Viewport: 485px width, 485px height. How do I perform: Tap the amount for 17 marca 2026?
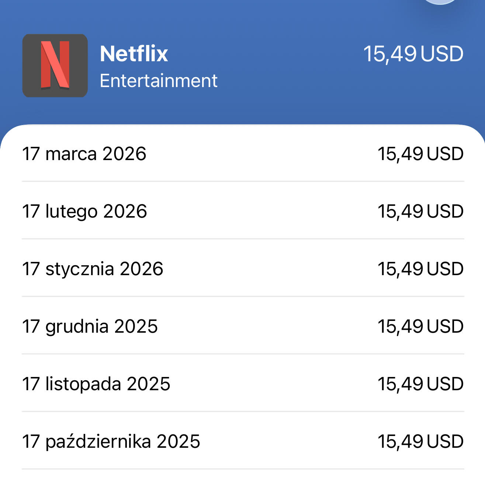[x=420, y=154]
